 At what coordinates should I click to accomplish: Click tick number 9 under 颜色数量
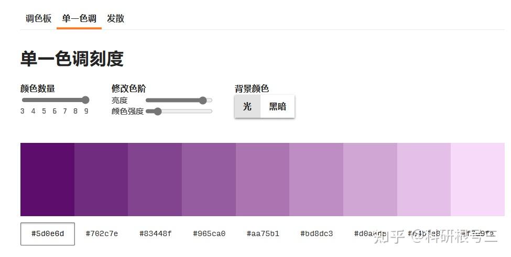point(86,111)
